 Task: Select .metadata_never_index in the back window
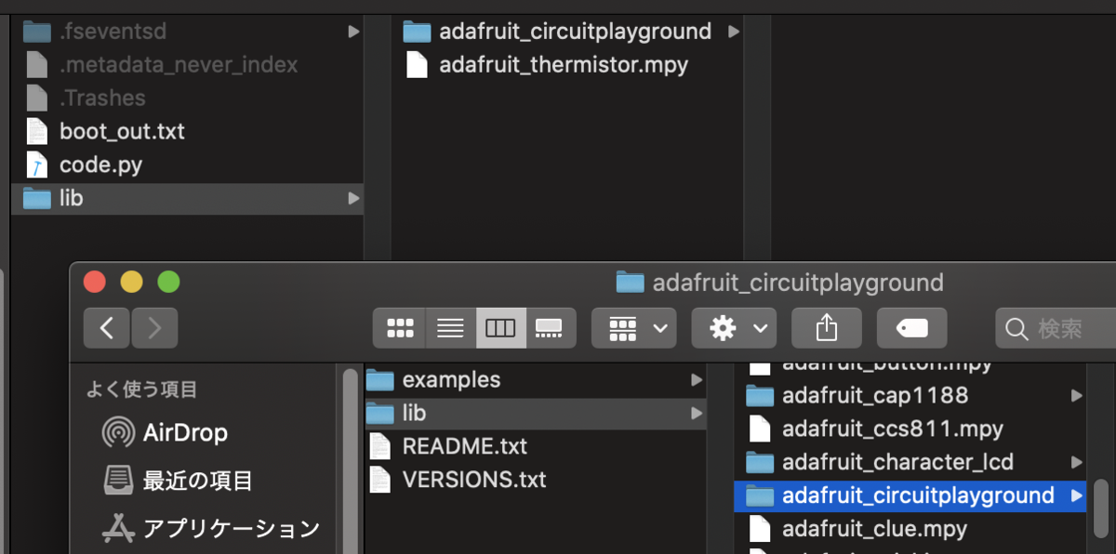187,64
